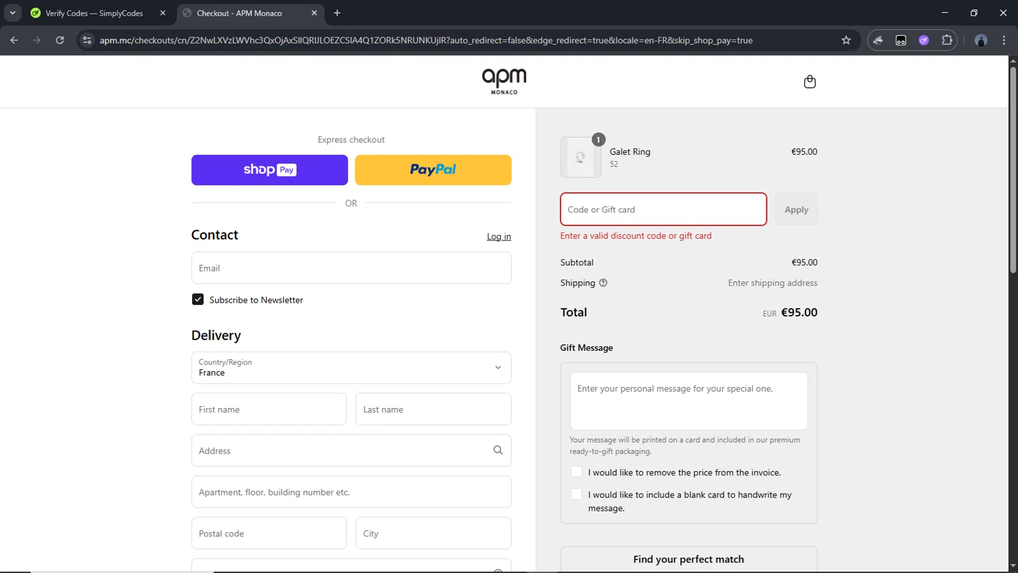The height and width of the screenshot is (573, 1018).
Task: Focus the Apartment, floor, building field
Action: [351, 492]
